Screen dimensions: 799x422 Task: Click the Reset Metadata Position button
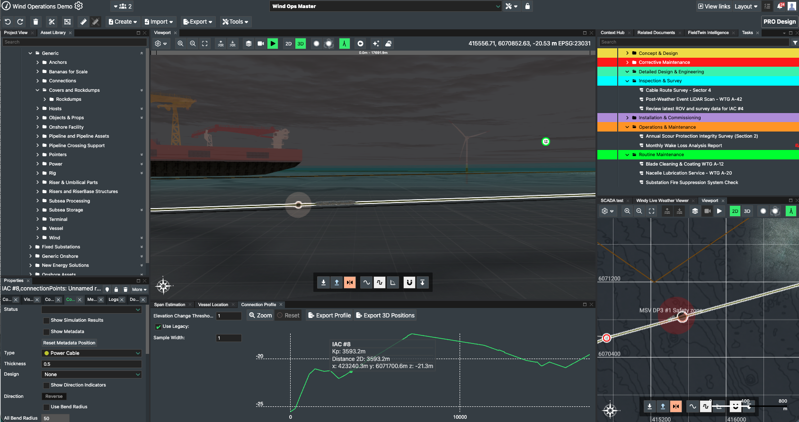69,343
